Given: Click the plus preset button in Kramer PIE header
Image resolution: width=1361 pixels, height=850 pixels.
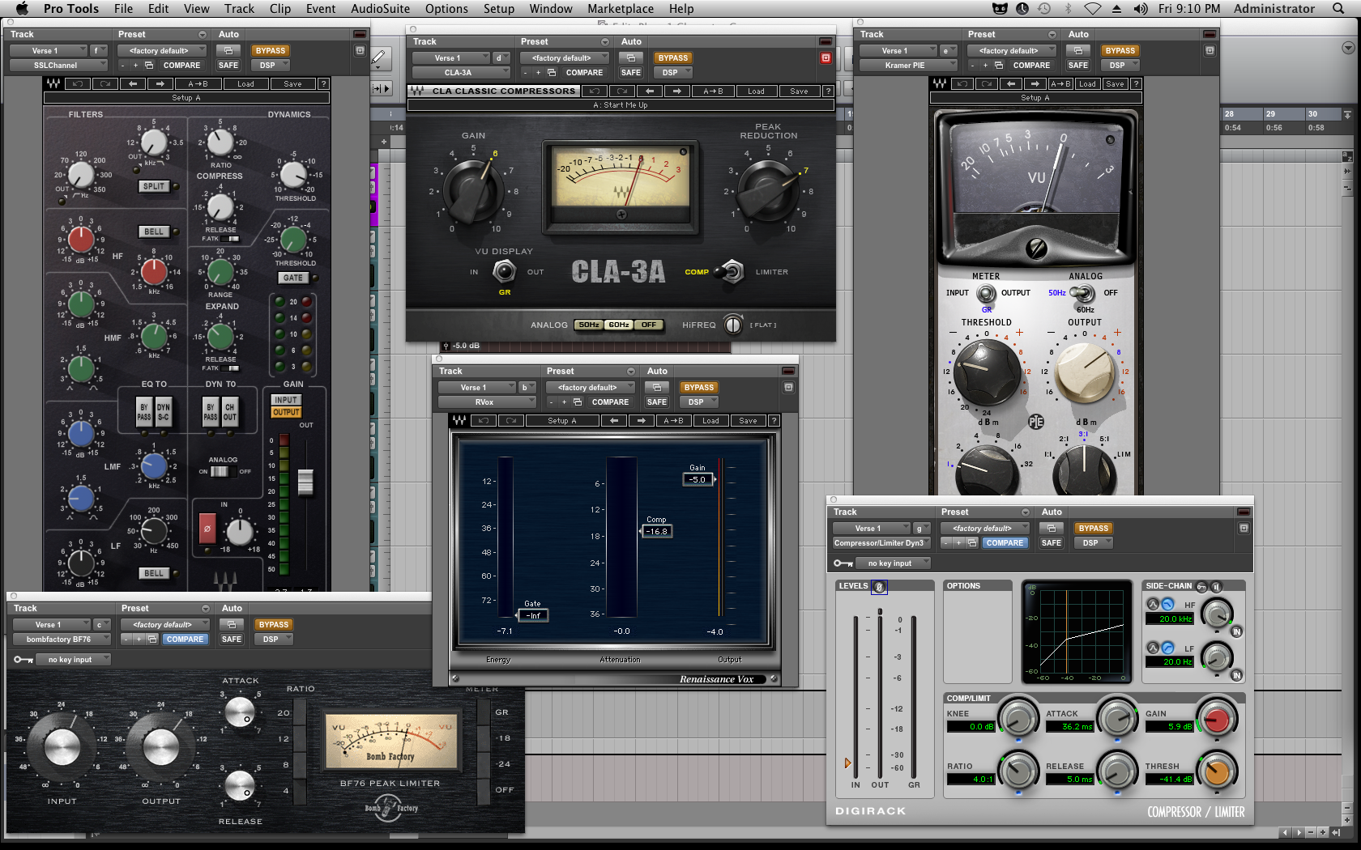Looking at the screenshot, I should coord(985,65).
